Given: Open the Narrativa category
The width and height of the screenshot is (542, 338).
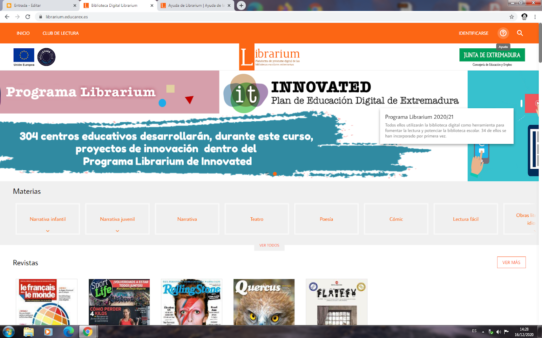Looking at the screenshot, I should click(x=187, y=219).
